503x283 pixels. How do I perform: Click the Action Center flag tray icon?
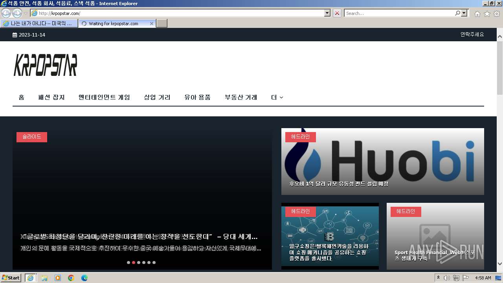466,278
